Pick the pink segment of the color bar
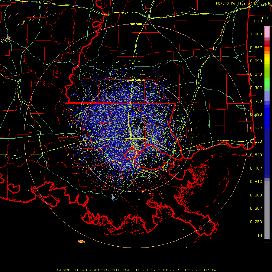The height and width of the screenshot is (272, 272). [x=267, y=32]
